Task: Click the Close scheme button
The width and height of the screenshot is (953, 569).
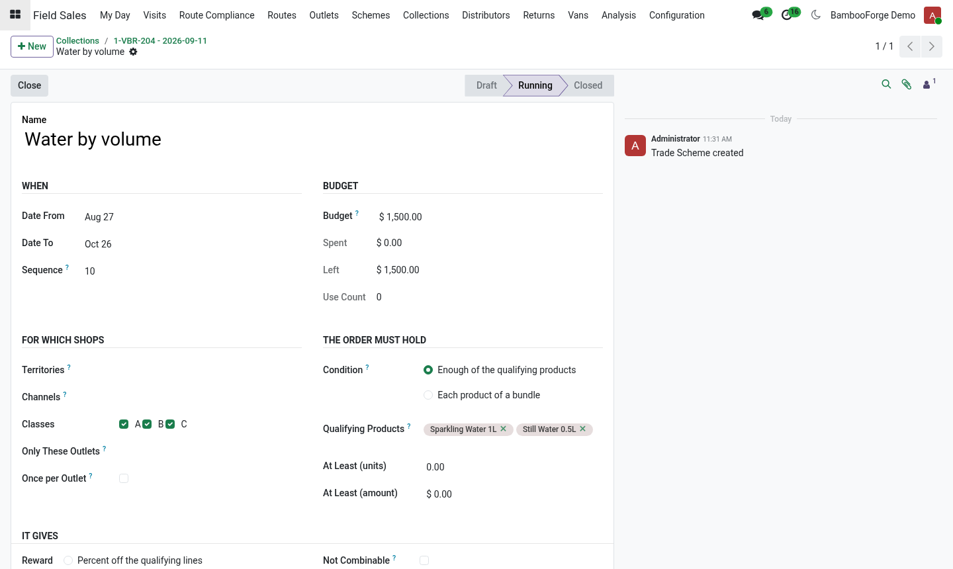Action: tap(29, 85)
